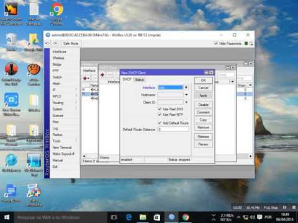
Task: Click the Client ID input field
Action: click(x=171, y=102)
